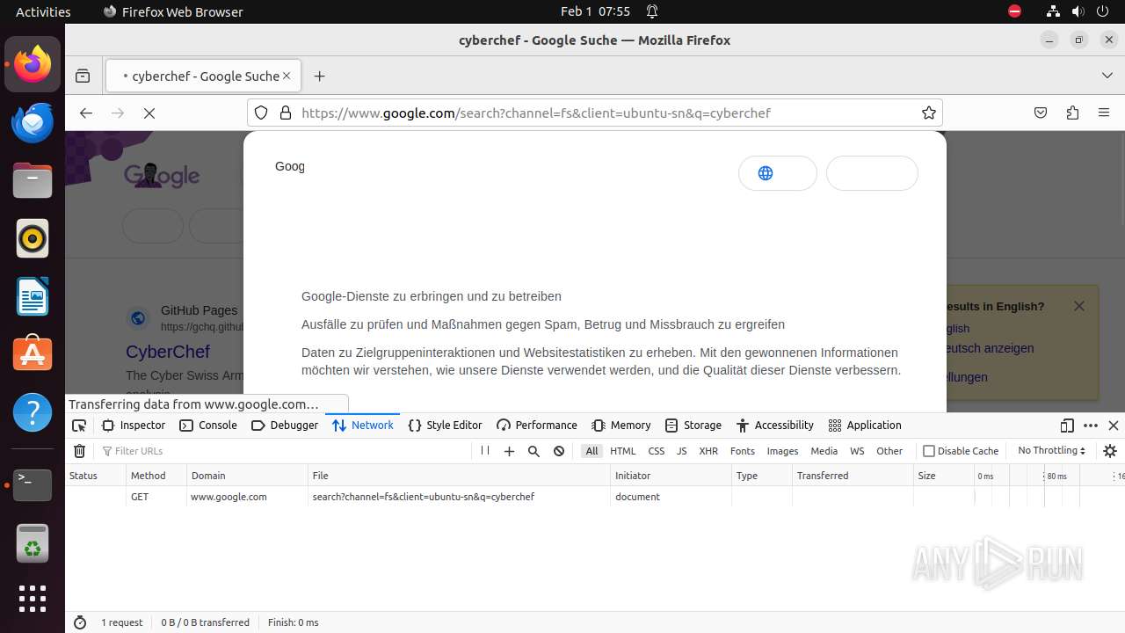The height and width of the screenshot is (633, 1125).
Task: Open the Storage tab
Action: point(693,426)
